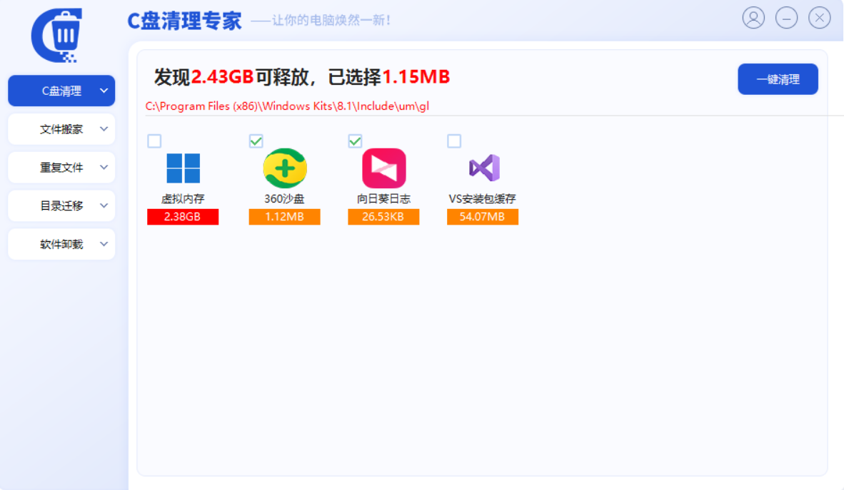Click the 1.12MB size badge
The image size is (844, 490).
tap(284, 217)
